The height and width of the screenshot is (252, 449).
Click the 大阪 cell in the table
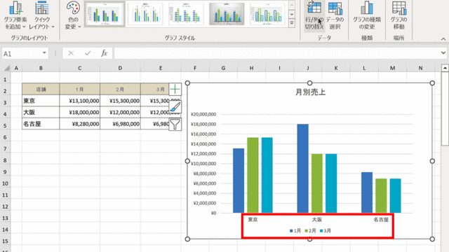[x=41, y=112]
